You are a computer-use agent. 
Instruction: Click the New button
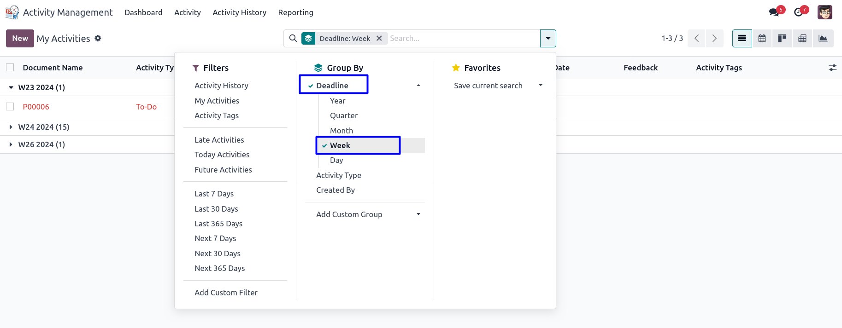point(20,38)
